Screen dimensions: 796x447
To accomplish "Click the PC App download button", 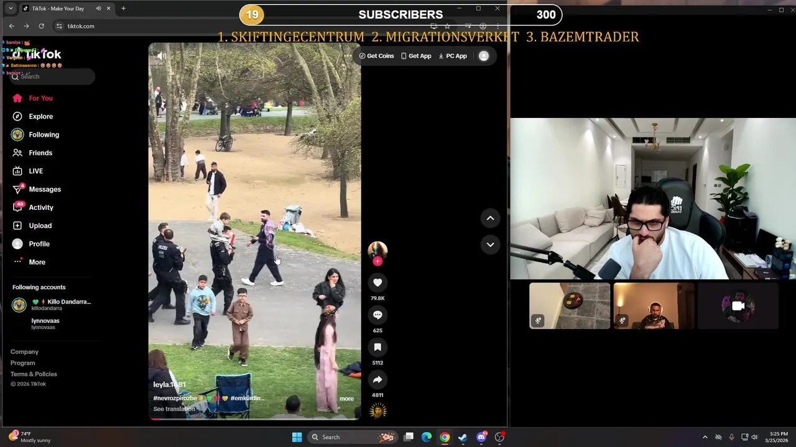I will pos(453,56).
